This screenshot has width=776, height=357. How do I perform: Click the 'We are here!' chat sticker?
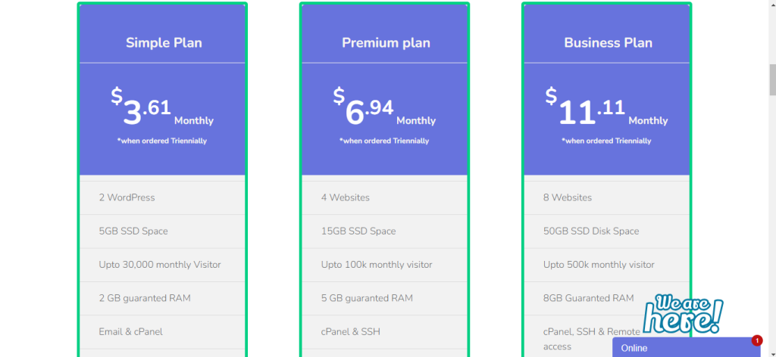point(682,314)
